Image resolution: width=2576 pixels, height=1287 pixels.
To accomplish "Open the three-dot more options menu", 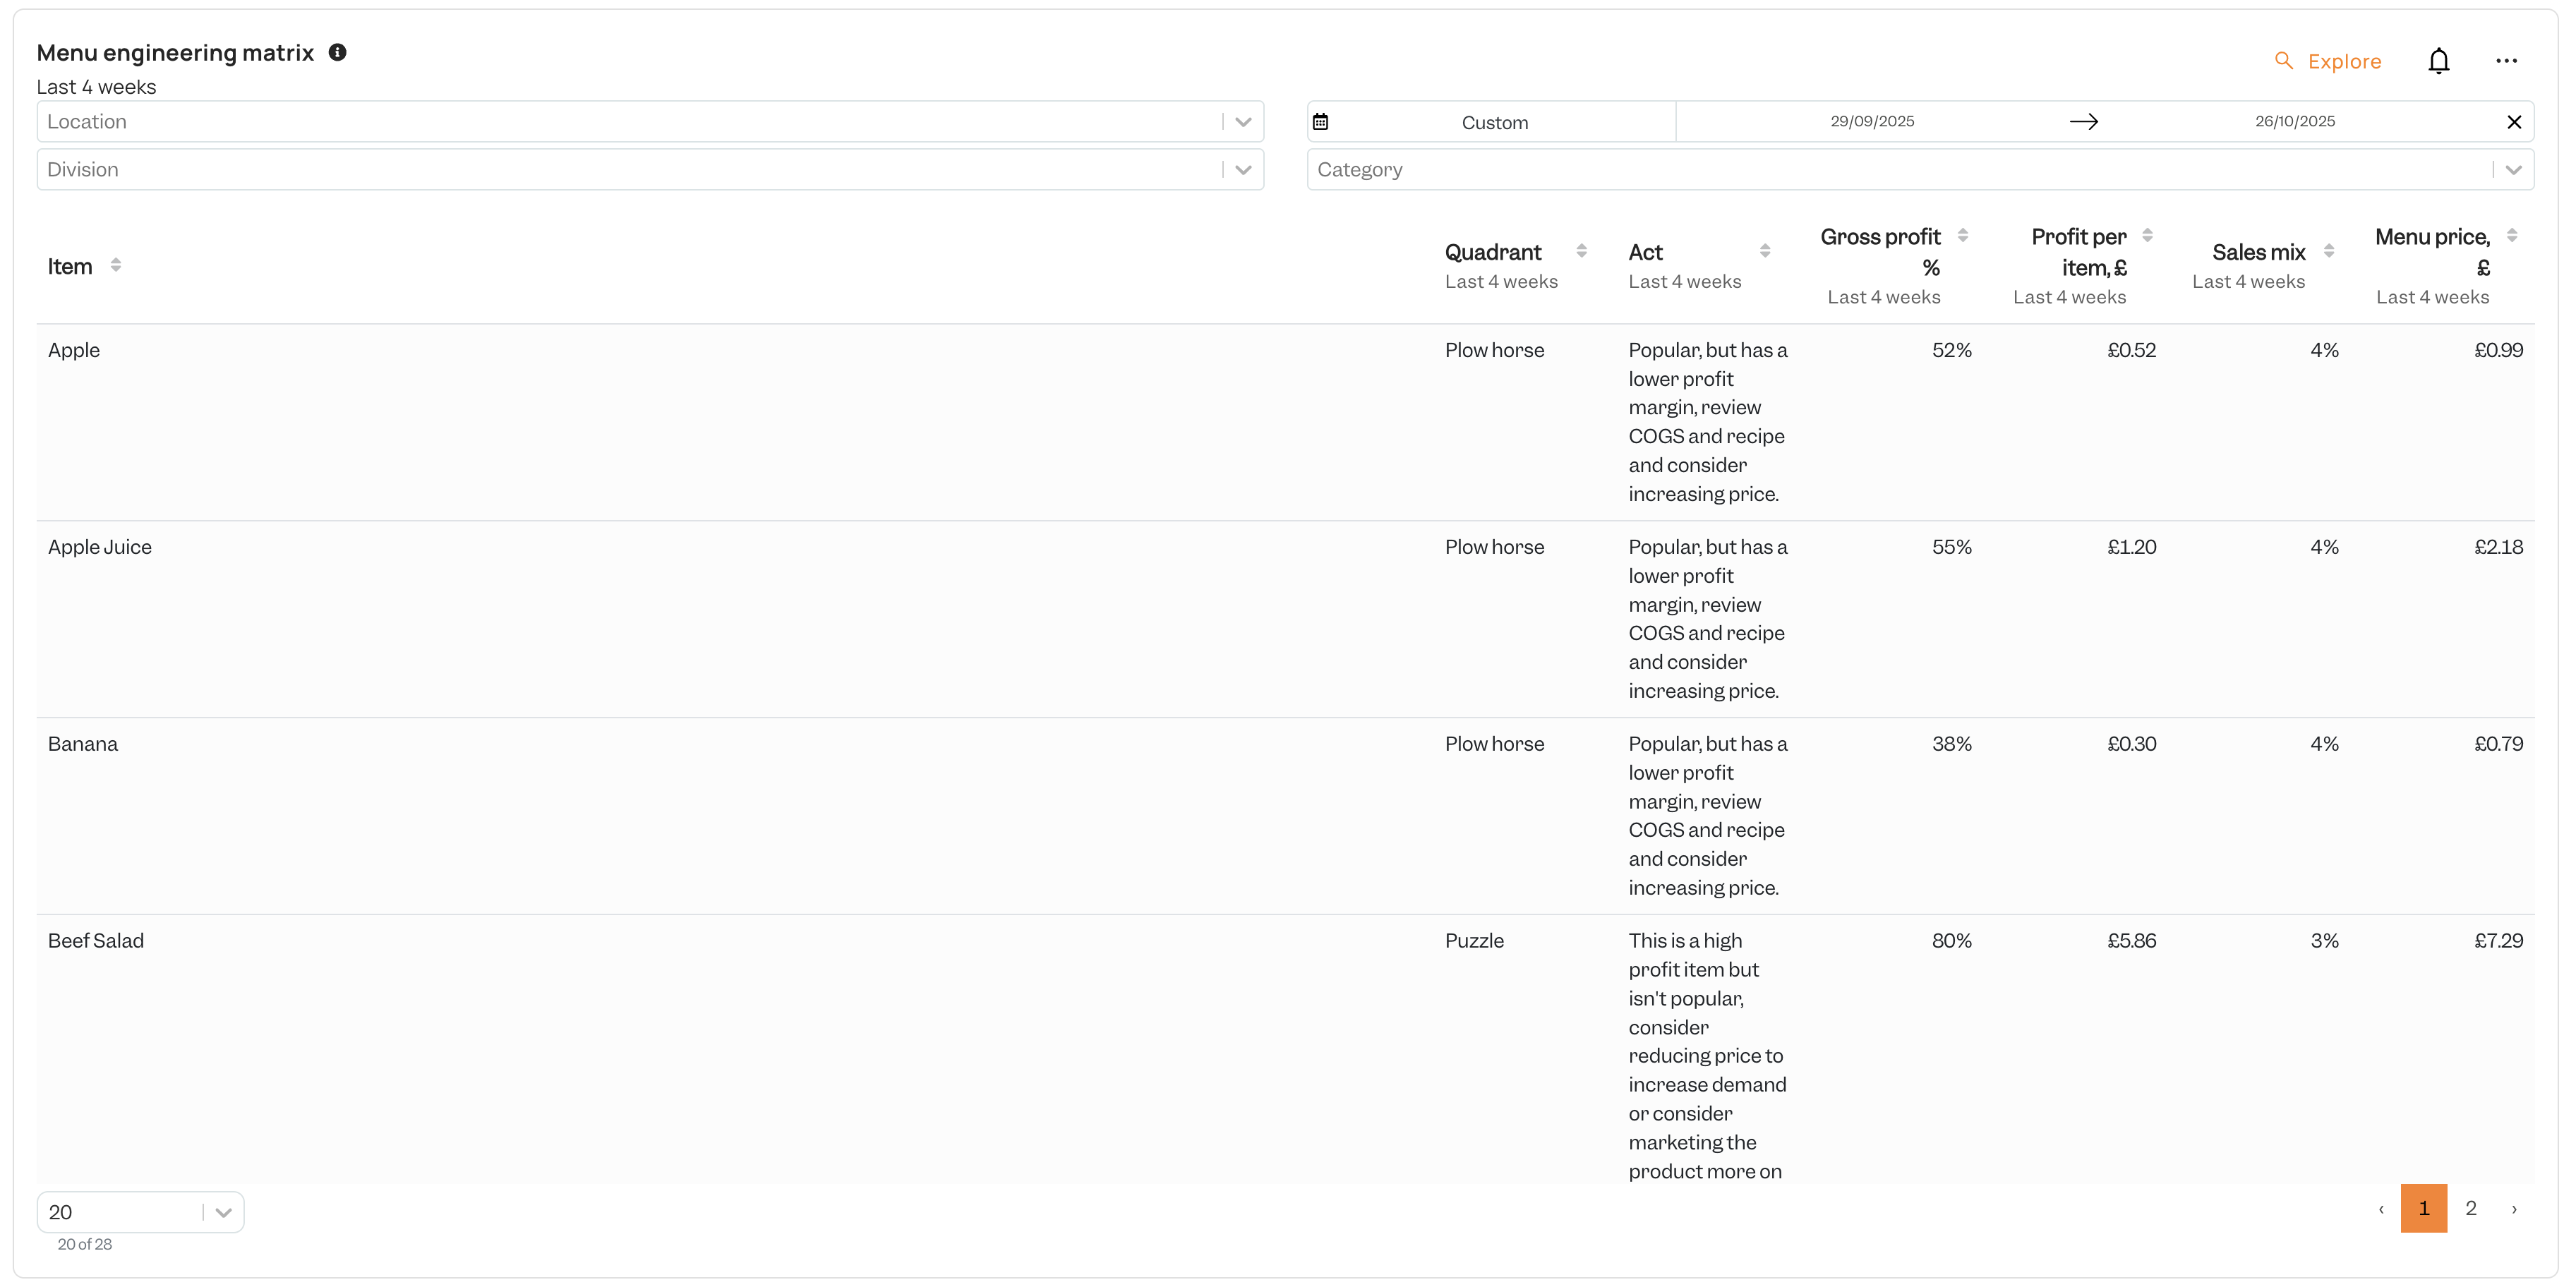I will point(2506,61).
